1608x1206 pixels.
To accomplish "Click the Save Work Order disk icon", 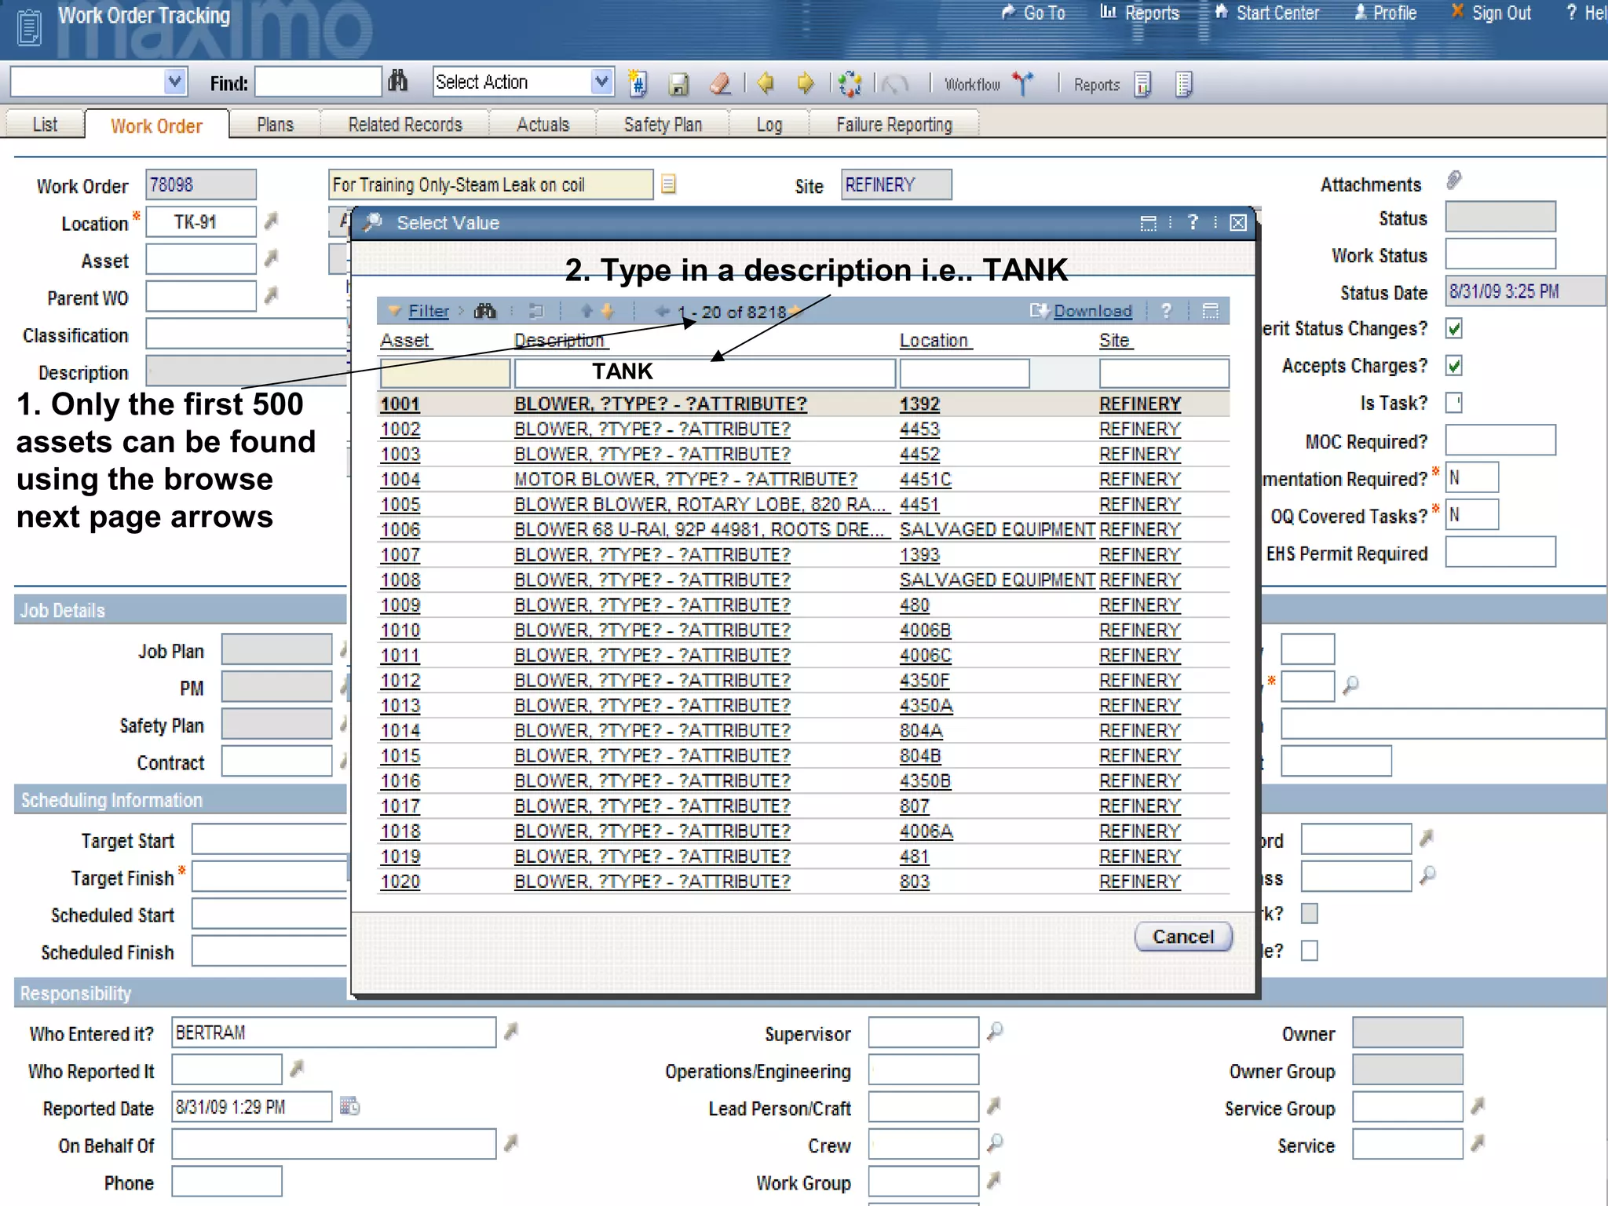I will click(x=678, y=83).
